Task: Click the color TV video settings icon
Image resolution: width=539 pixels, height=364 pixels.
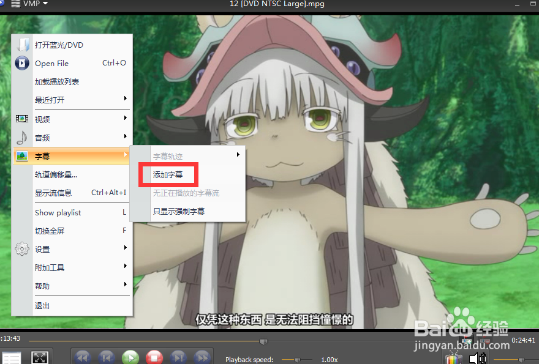Action: (x=454, y=357)
